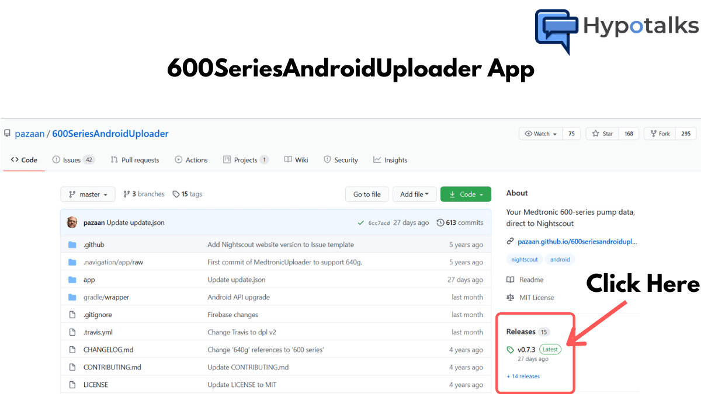This screenshot has width=701, height=394.
Task: Click the Readme book icon
Action: pos(511,280)
